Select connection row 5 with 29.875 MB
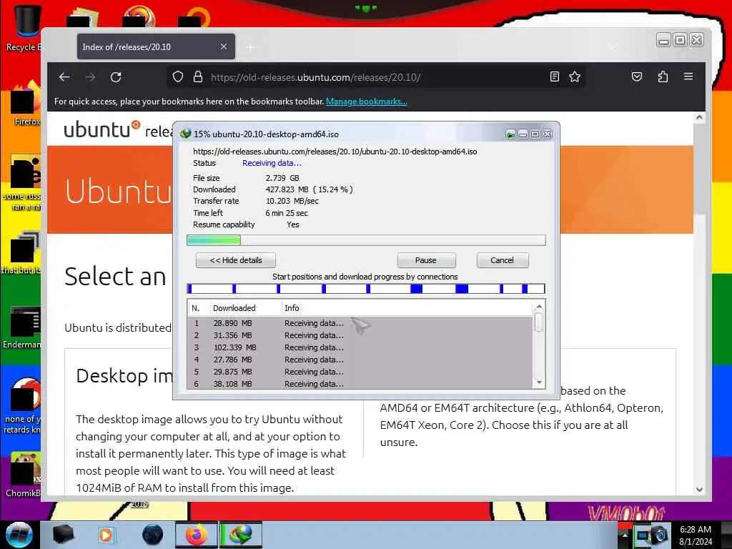The image size is (732, 549). (360, 372)
